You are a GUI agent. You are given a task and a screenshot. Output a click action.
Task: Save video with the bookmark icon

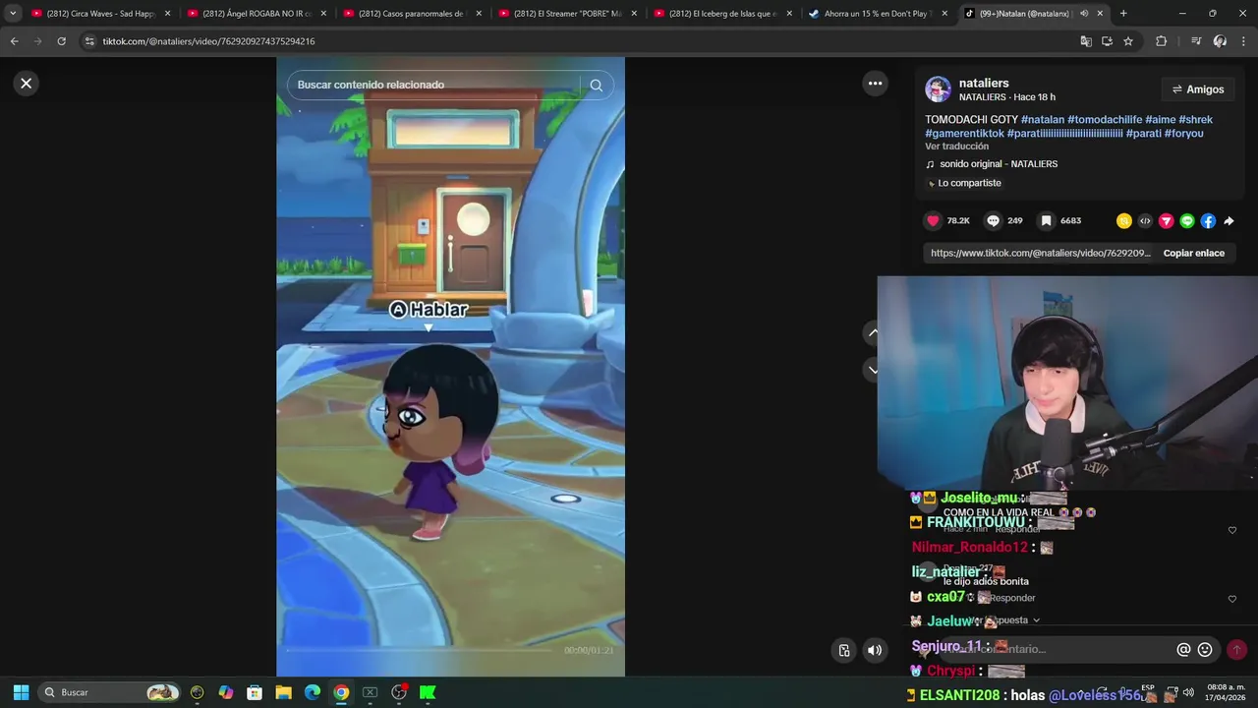pyautogui.click(x=1046, y=221)
